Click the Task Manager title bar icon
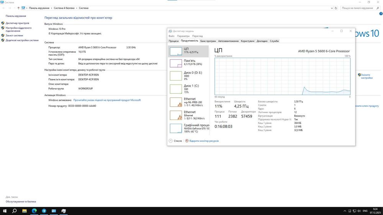Screen dimensions: 383x215 tap(170, 31)
